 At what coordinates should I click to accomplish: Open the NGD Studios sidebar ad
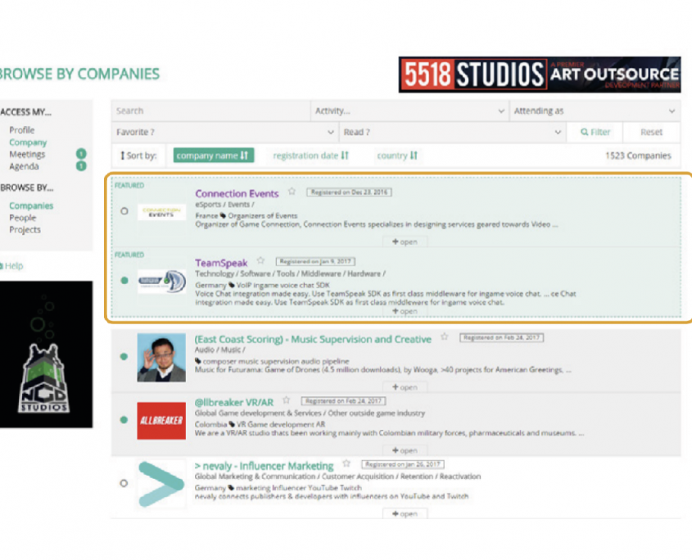point(46,355)
